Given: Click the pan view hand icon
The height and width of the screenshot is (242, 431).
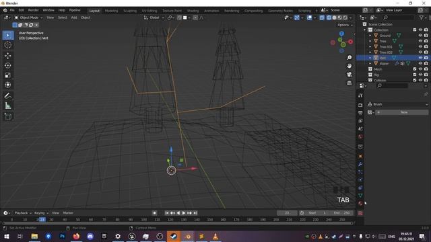Looking at the screenshot, I should click(349, 66).
